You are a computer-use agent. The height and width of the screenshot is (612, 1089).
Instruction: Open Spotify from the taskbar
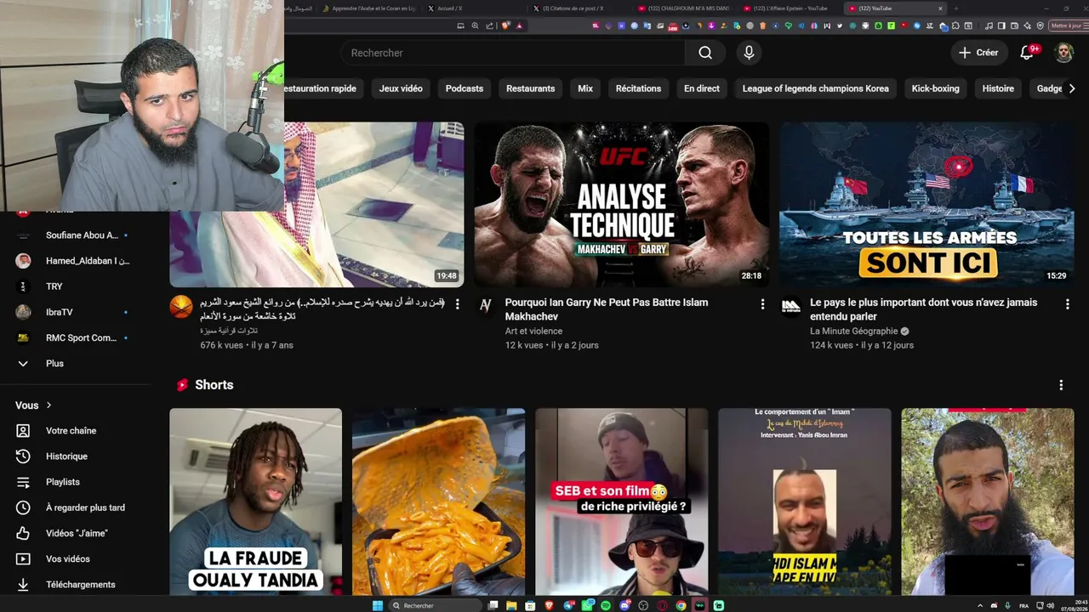point(606,605)
